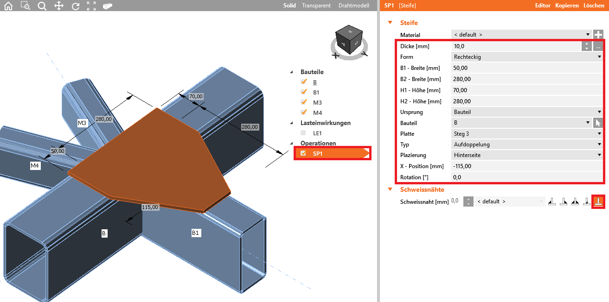The height and width of the screenshot is (302, 609).
Task: Switch to Transparent view mode
Action: [x=316, y=6]
